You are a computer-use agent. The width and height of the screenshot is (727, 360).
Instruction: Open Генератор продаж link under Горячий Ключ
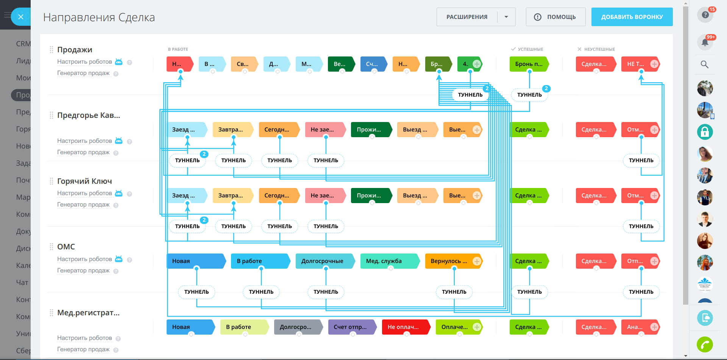(x=83, y=205)
